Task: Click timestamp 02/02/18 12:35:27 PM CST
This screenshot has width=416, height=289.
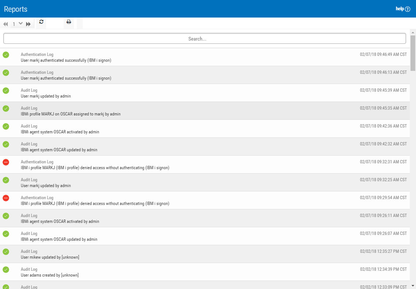Action: (x=383, y=251)
